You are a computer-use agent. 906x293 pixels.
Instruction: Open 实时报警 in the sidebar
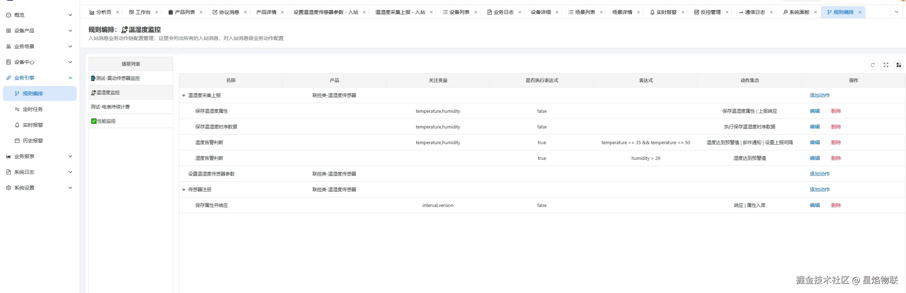click(40, 125)
